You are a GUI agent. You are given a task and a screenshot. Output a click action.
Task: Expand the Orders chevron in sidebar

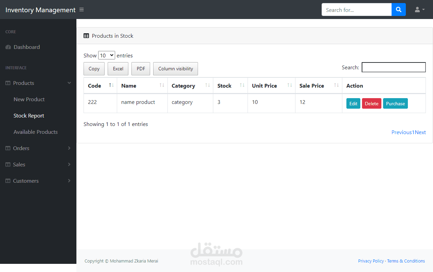69,148
